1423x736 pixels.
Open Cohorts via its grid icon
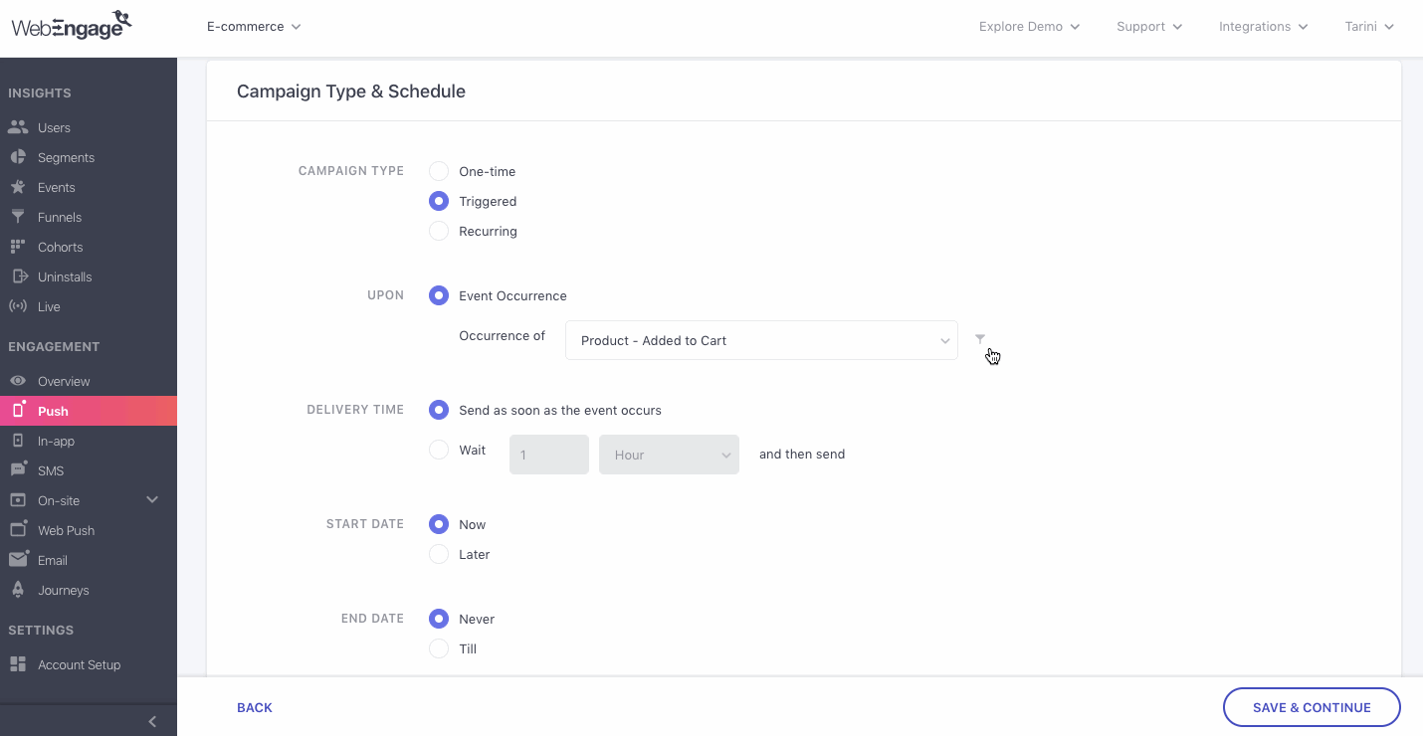coord(18,247)
